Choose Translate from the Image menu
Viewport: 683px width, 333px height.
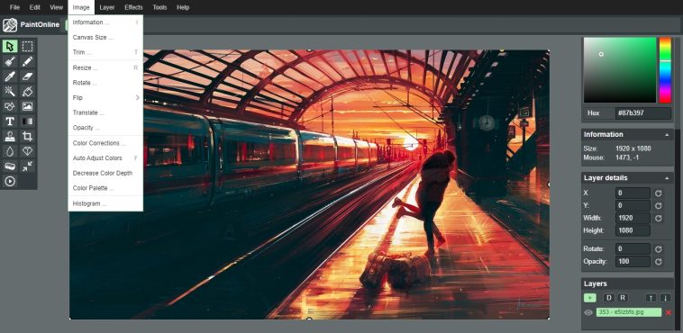point(105,112)
